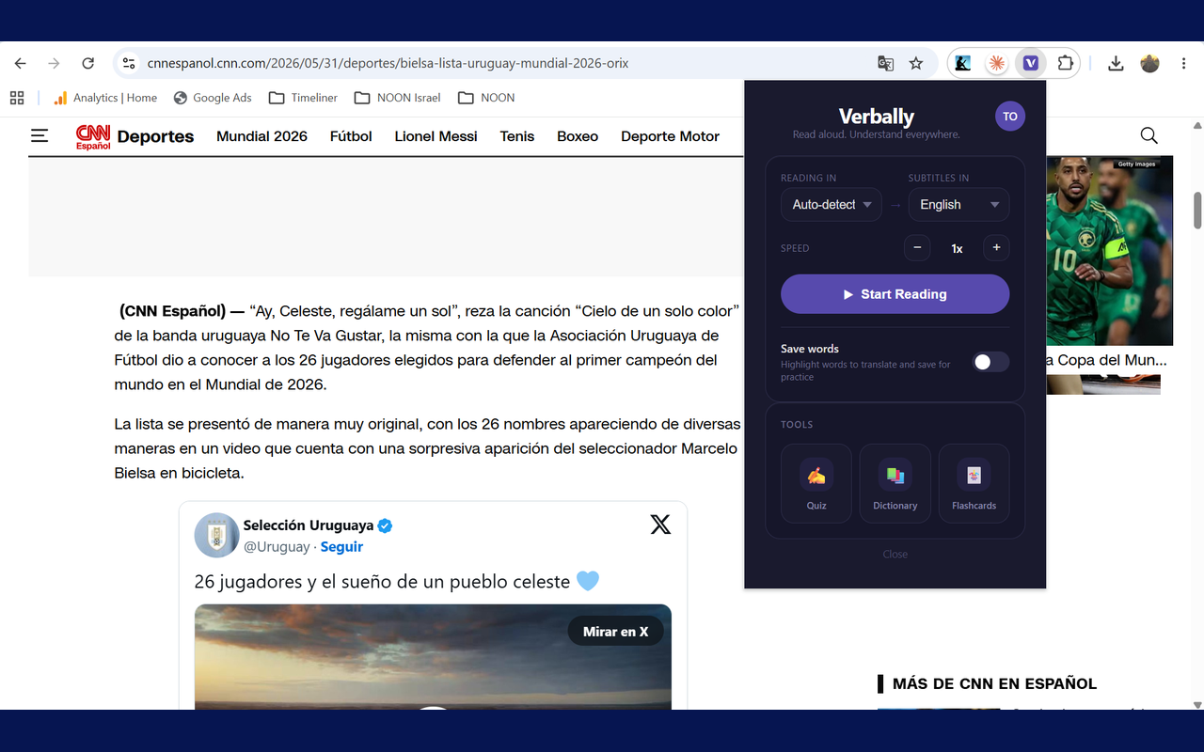Click the MÁS DE CNN EN ESPAÑOL heading

pyautogui.click(x=994, y=683)
